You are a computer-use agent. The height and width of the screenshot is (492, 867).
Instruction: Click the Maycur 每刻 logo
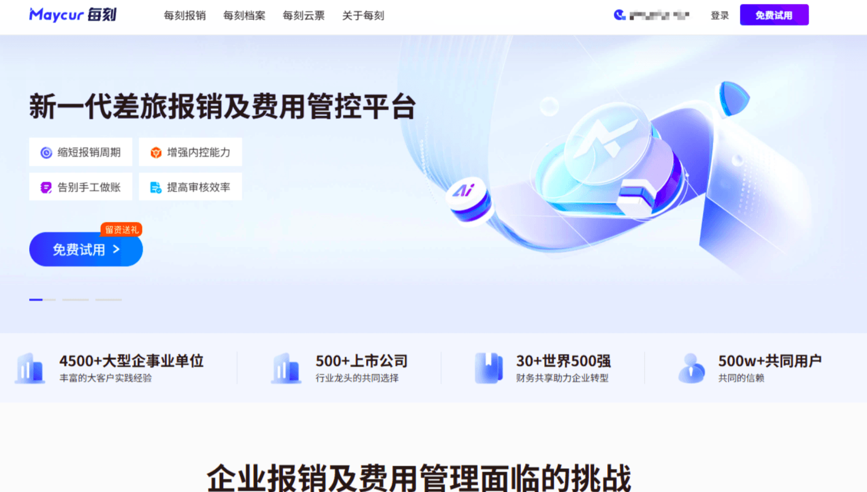pyautogui.click(x=73, y=15)
